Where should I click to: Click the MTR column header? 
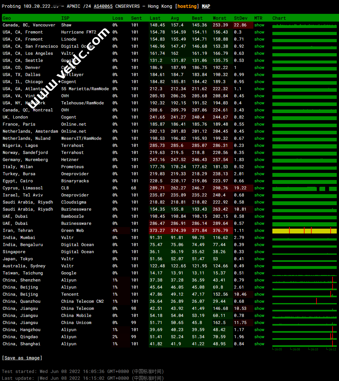click(x=259, y=18)
